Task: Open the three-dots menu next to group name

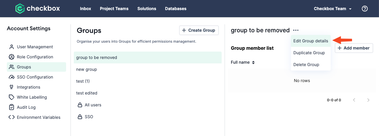Action: 296,30
